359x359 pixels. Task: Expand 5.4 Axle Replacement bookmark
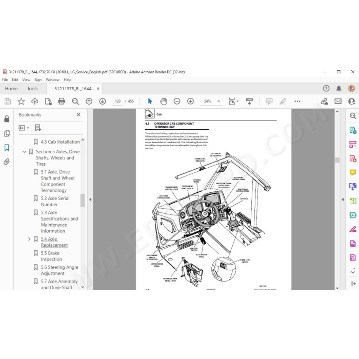click(x=29, y=239)
